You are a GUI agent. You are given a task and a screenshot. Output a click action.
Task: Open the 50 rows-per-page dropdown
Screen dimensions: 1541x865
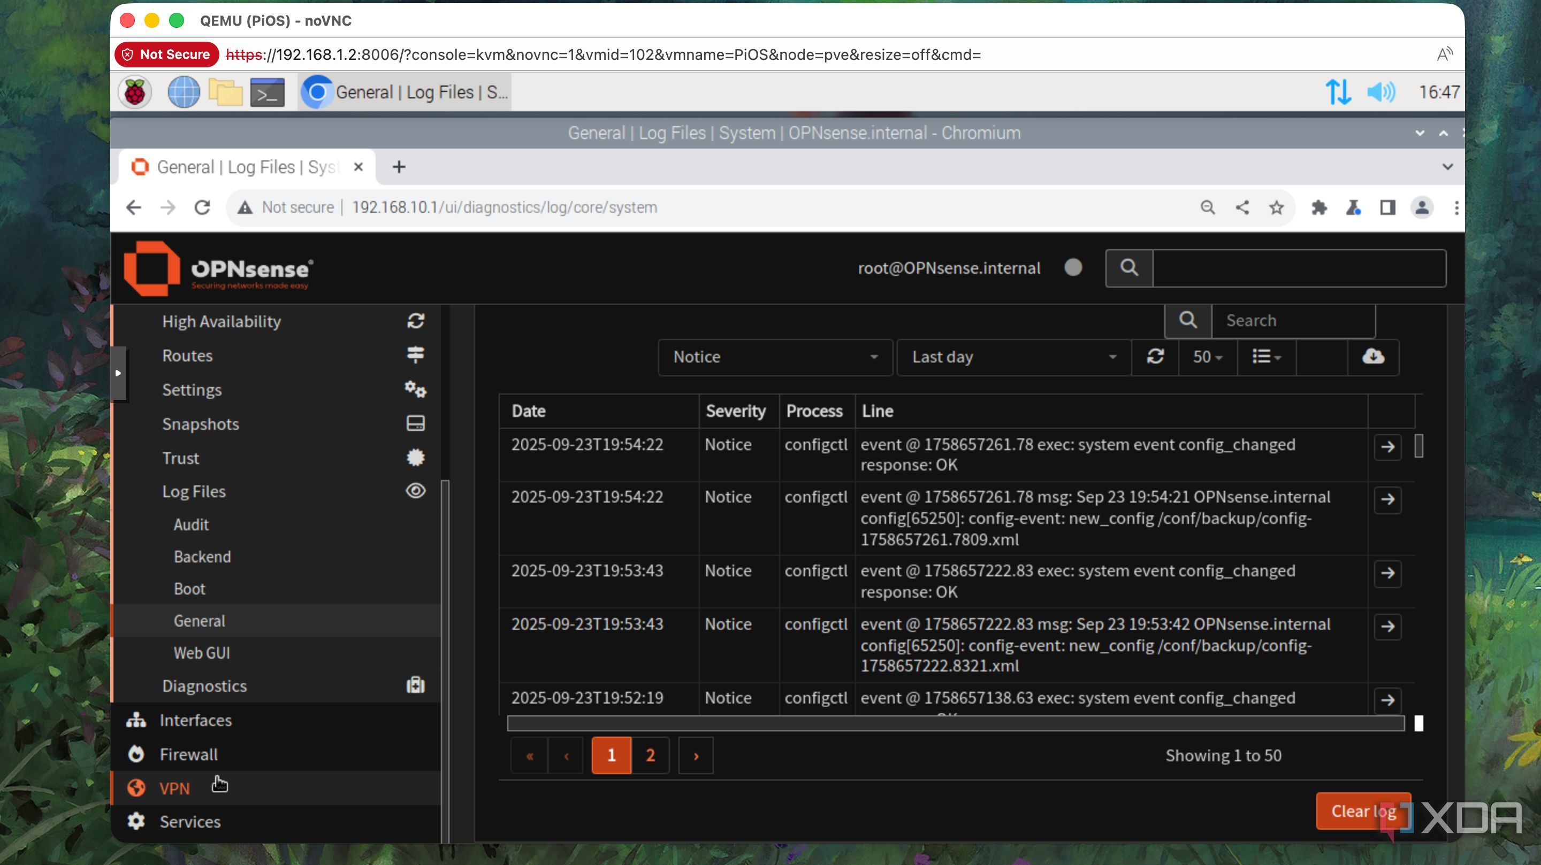coord(1207,357)
